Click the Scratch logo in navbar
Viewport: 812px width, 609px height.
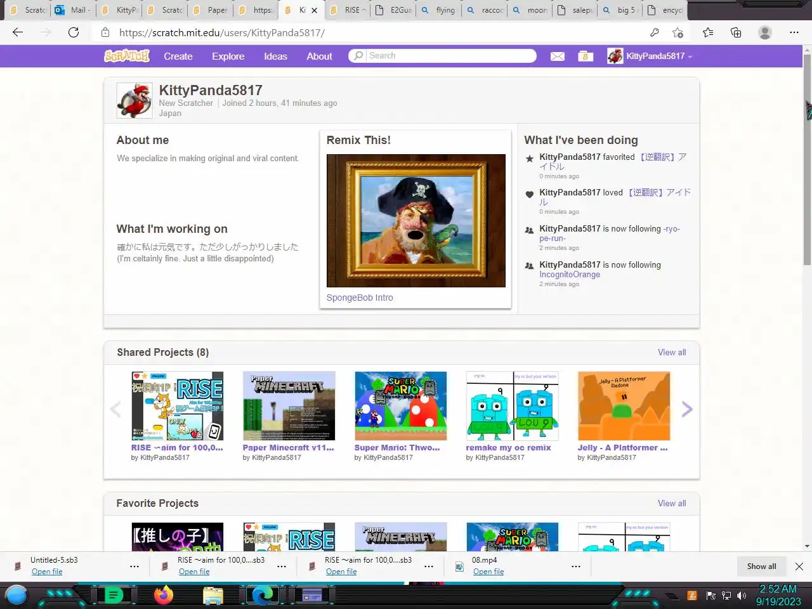click(x=127, y=56)
